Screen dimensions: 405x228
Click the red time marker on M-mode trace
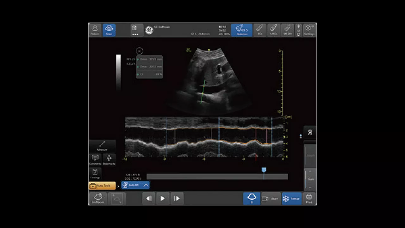(256, 157)
